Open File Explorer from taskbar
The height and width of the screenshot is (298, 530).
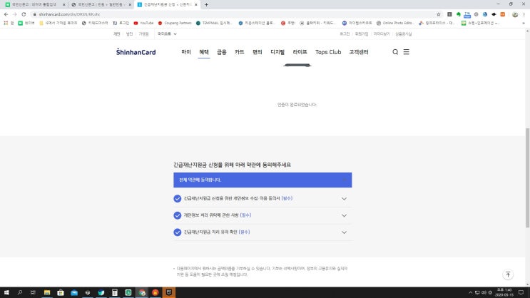pyautogui.click(x=47, y=292)
